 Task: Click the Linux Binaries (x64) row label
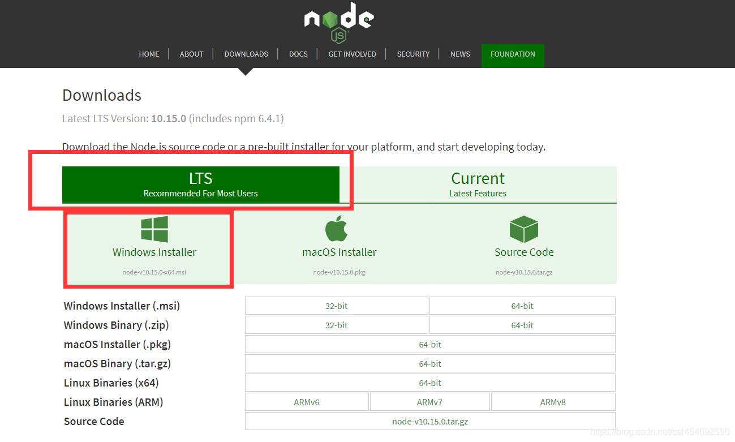pyautogui.click(x=111, y=383)
